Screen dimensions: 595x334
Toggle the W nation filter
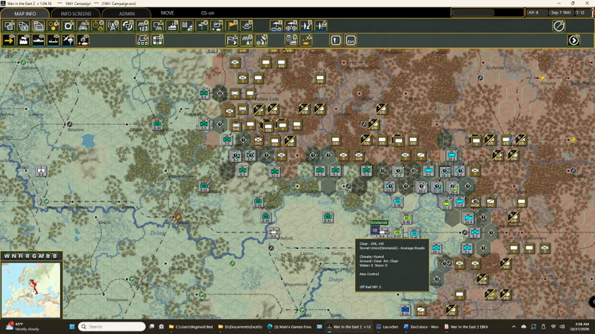(x=6, y=256)
